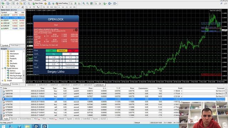
Task: Click the red settings icon in the Open Lock panel
Action: tap(76, 30)
